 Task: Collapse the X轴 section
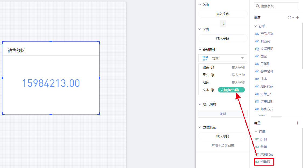(200, 5)
